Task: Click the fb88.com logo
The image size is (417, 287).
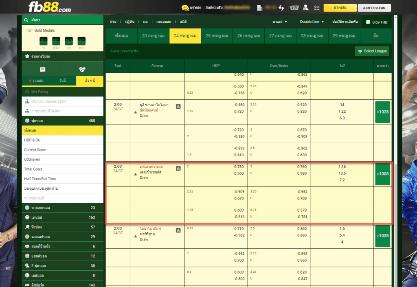Action: click(x=49, y=7)
